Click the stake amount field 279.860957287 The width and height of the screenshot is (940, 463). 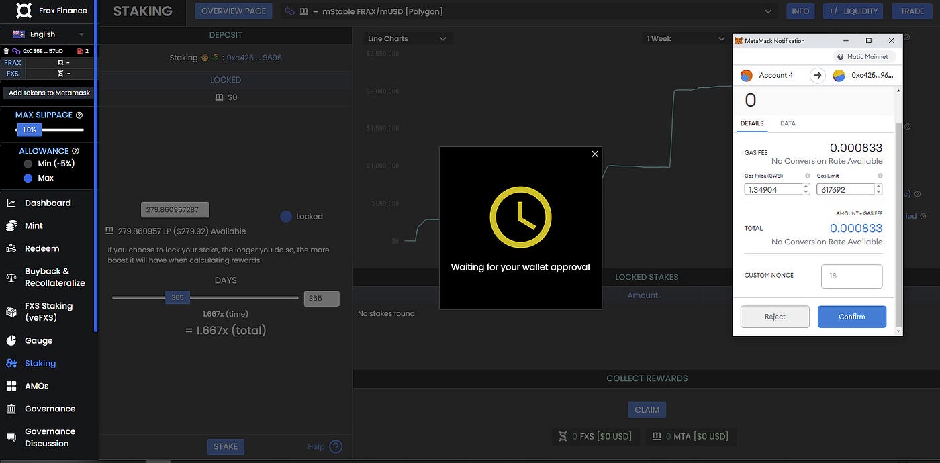[x=175, y=210]
